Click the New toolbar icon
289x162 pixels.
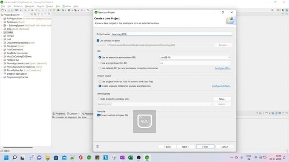[x=3, y=10]
